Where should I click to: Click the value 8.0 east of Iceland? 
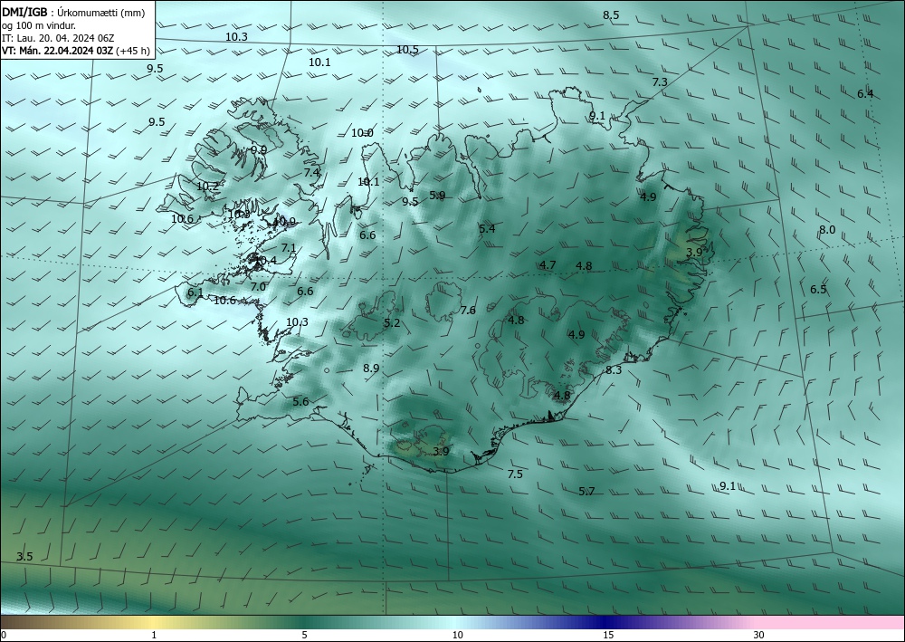(x=827, y=230)
